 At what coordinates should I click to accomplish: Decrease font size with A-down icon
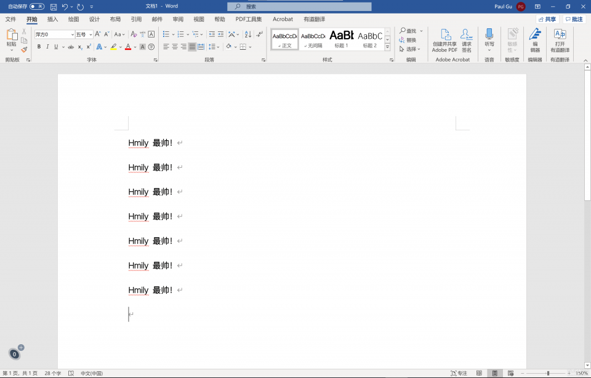click(x=107, y=34)
